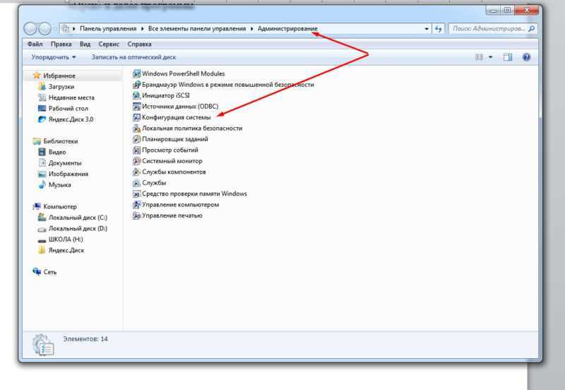
Task: Click the Музыка note icon
Action: coord(42,184)
